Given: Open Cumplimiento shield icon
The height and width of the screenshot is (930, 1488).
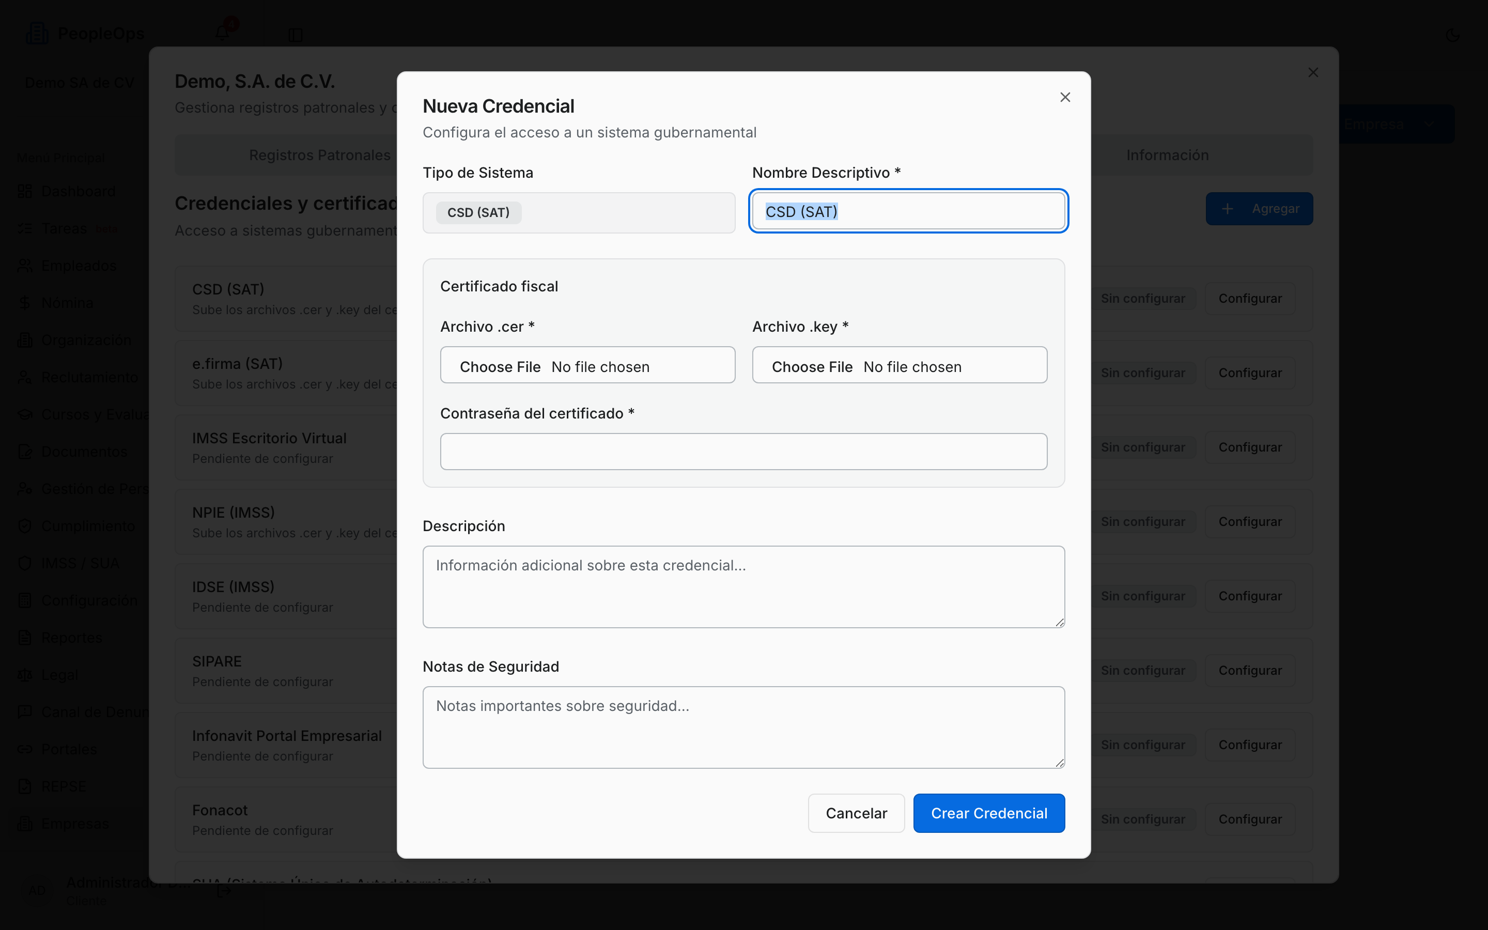Looking at the screenshot, I should [25, 526].
